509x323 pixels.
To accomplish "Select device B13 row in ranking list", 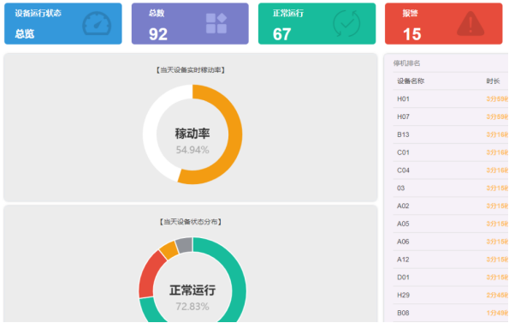I will (451, 135).
